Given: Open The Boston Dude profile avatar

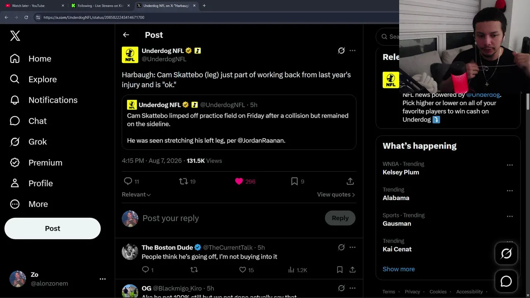Looking at the screenshot, I should click(130, 252).
